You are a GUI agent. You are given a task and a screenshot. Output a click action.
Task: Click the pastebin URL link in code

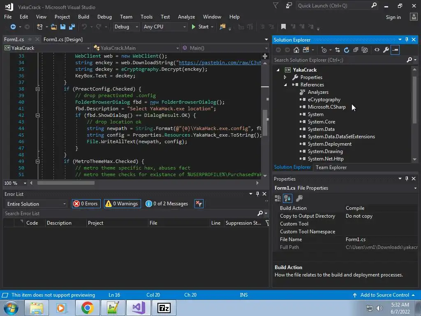point(220,63)
